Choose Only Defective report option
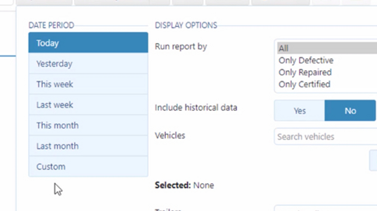Screen dimensions: 377x211 pos(306,60)
